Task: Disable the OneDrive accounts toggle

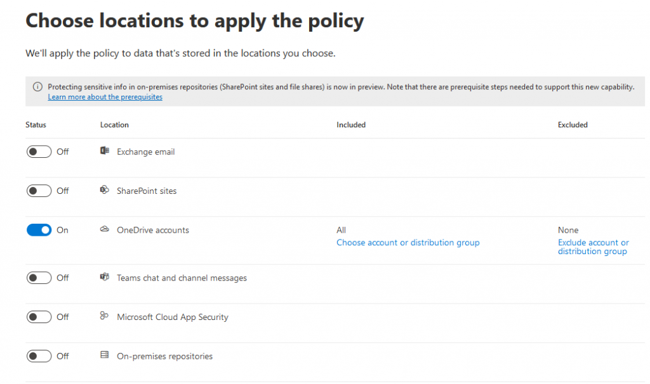Action: click(x=39, y=230)
